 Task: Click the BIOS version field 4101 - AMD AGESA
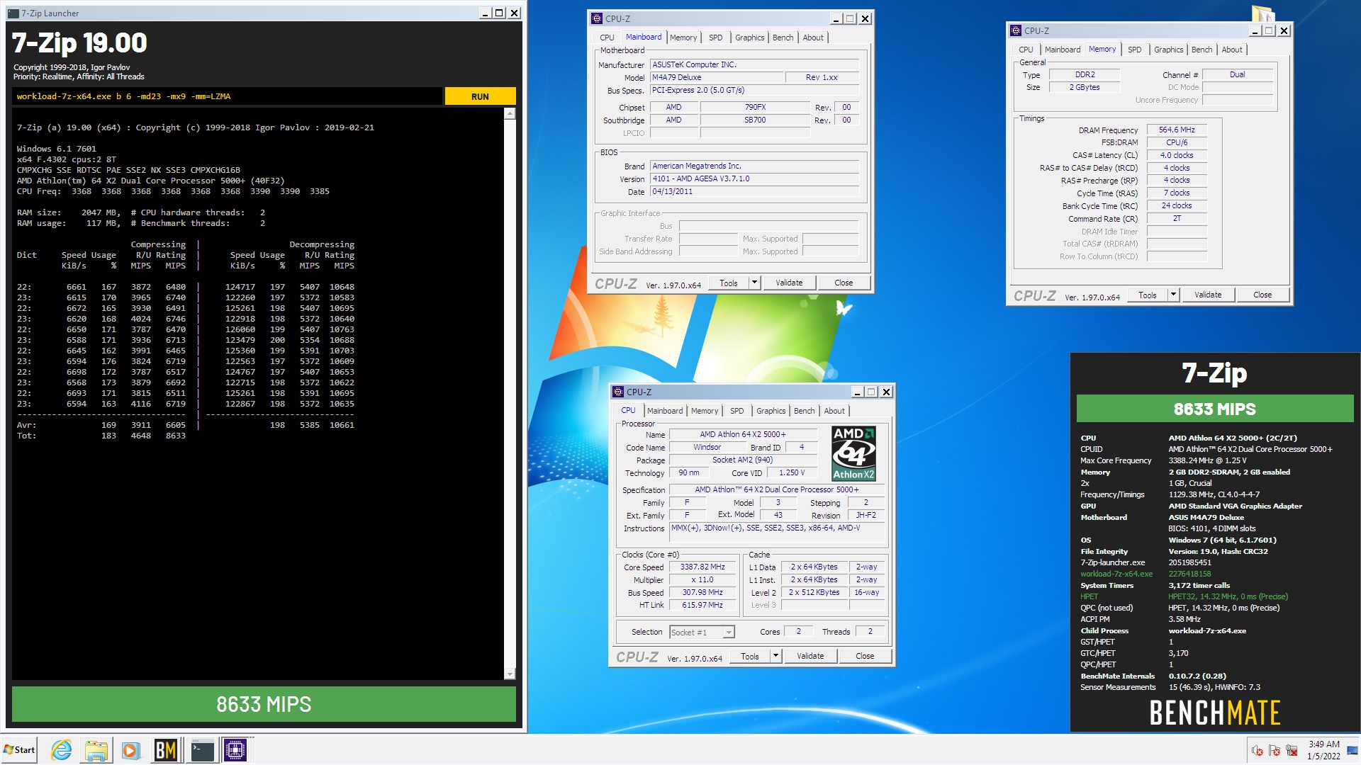pyautogui.click(x=754, y=179)
